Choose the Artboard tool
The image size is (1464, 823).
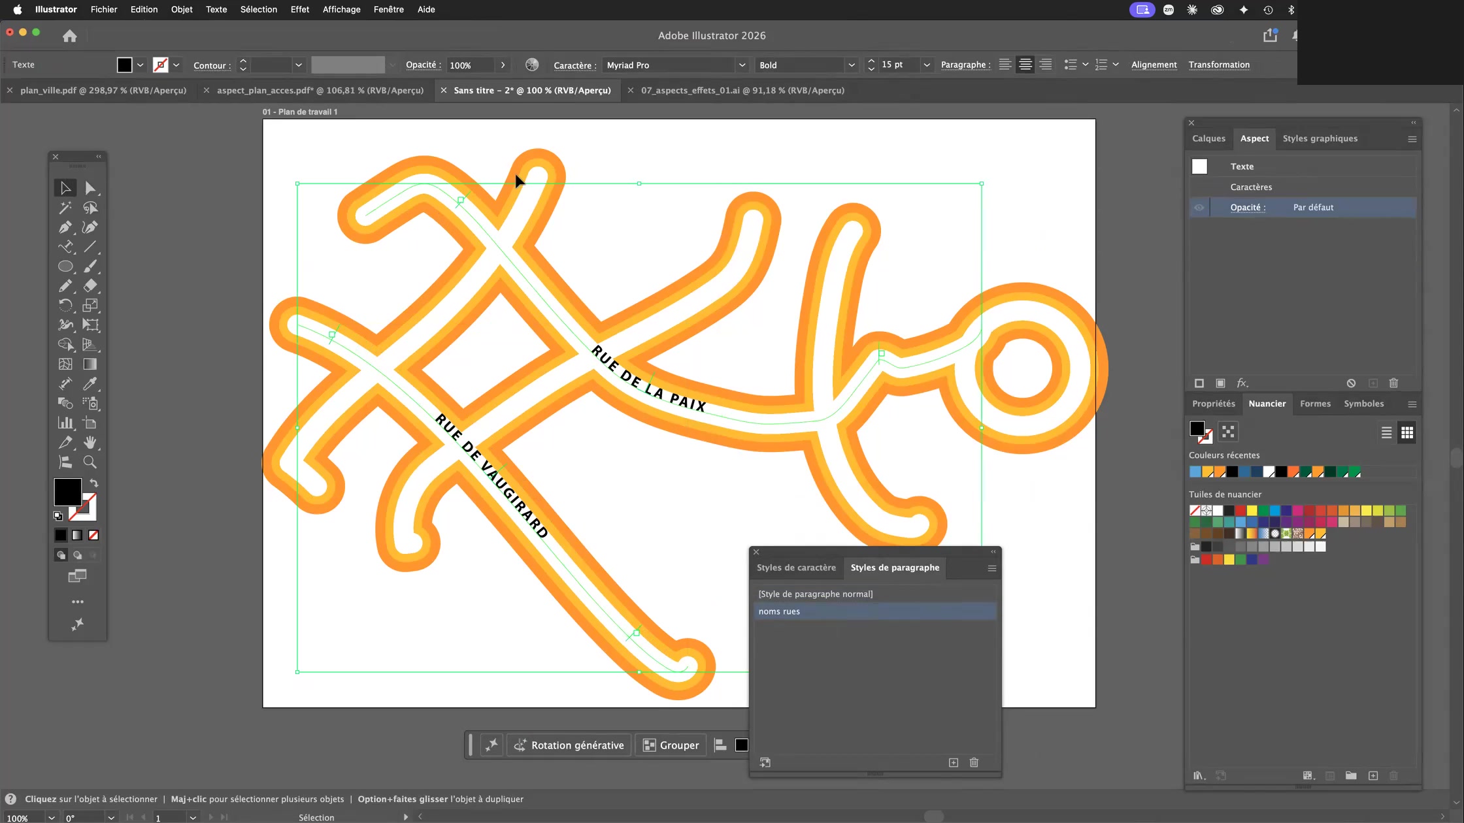pos(90,423)
